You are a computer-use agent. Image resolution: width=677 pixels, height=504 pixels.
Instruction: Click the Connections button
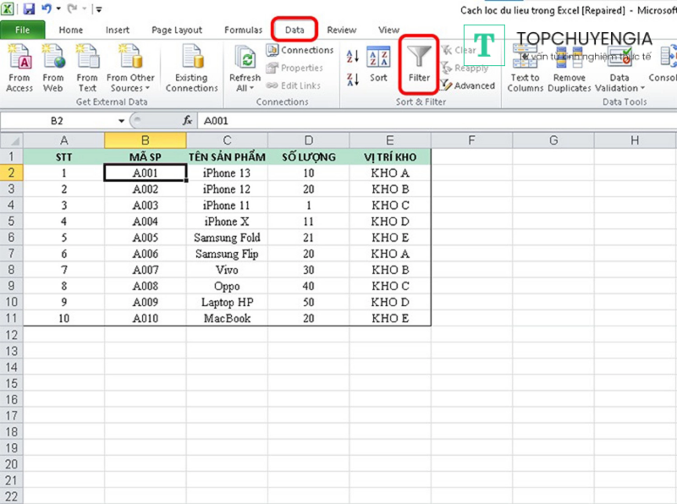tap(300, 51)
